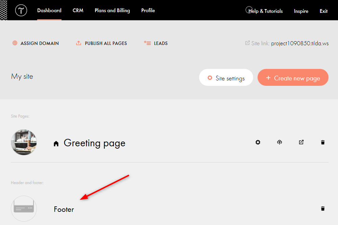Screen dimensions: 338x225
Task: Open Help & Tutorials
Action: (x=265, y=11)
